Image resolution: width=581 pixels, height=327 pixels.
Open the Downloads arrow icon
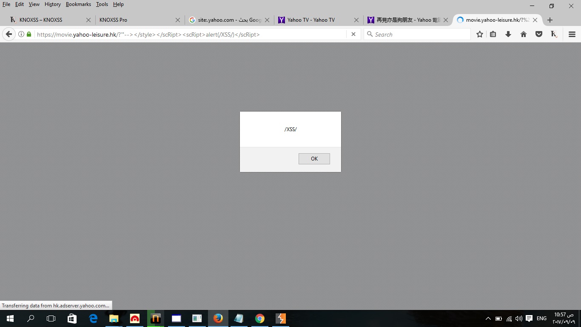click(508, 34)
